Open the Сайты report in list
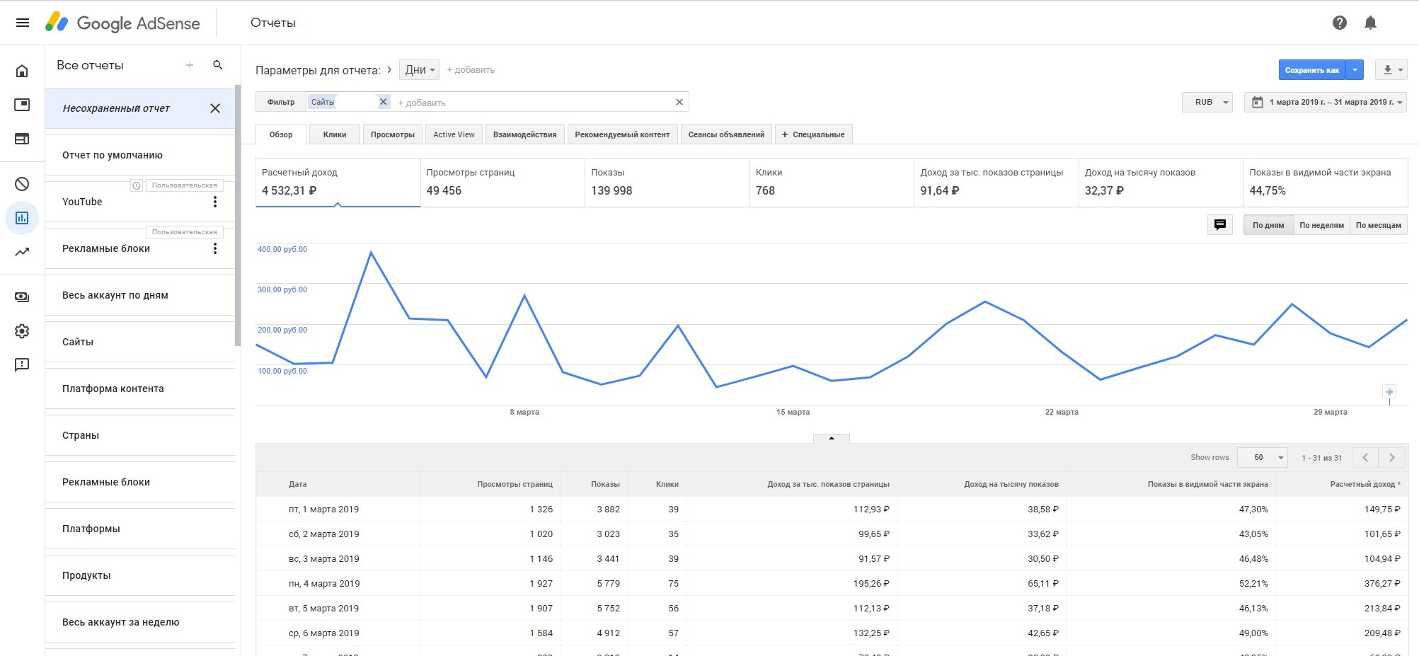 pyautogui.click(x=140, y=342)
